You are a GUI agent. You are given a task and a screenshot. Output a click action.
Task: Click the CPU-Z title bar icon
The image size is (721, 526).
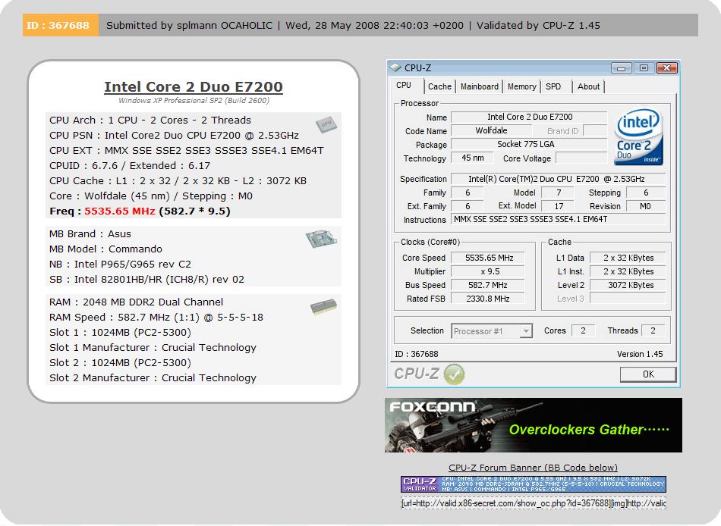[395, 67]
